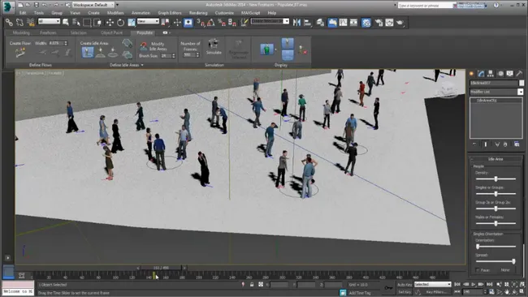
Task: Click the Play Animation control
Action: 473,285
